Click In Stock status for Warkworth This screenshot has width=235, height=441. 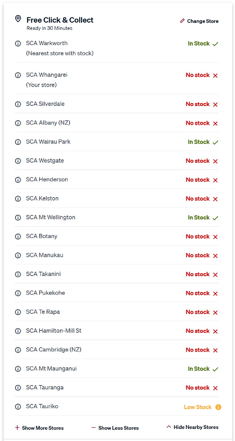click(199, 44)
